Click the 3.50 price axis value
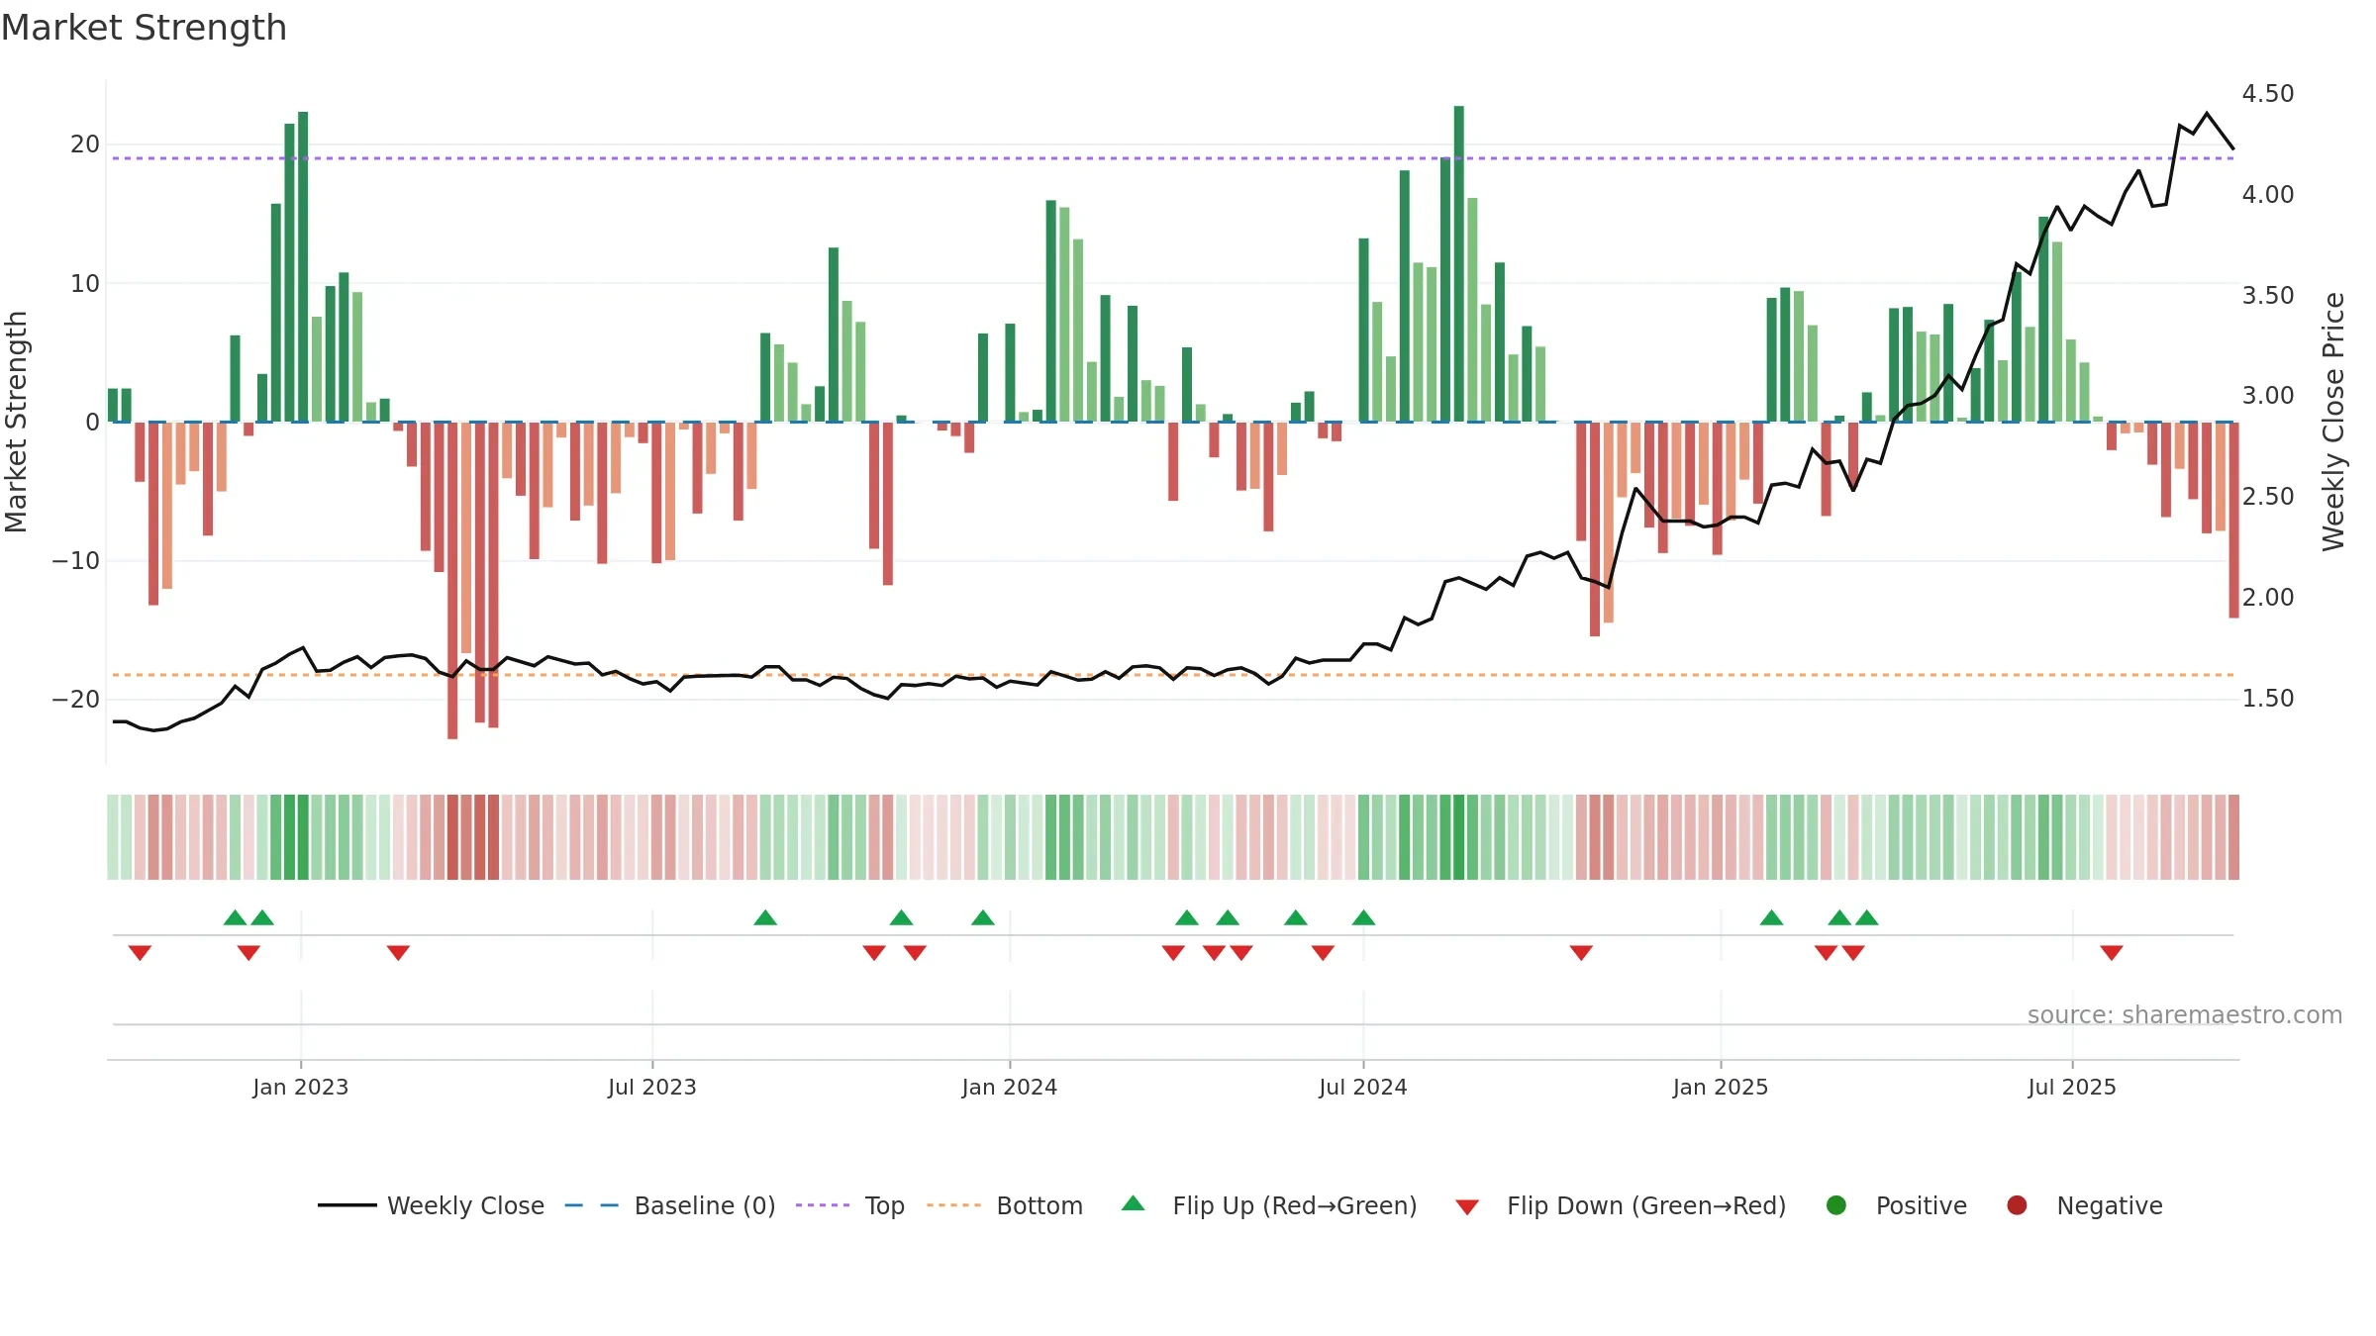The height and width of the screenshot is (1336, 2376). pos(2268,296)
